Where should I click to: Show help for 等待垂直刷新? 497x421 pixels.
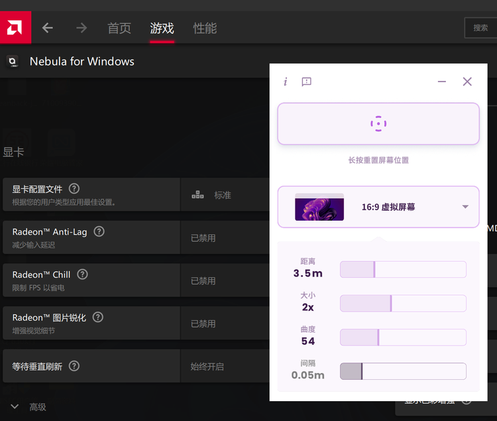point(74,366)
